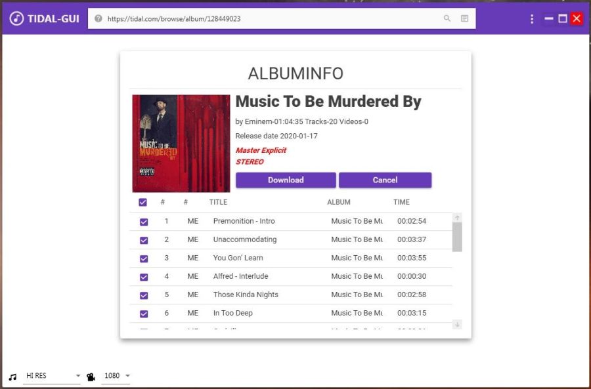
Task: Click the TITLE column header
Action: click(x=218, y=202)
